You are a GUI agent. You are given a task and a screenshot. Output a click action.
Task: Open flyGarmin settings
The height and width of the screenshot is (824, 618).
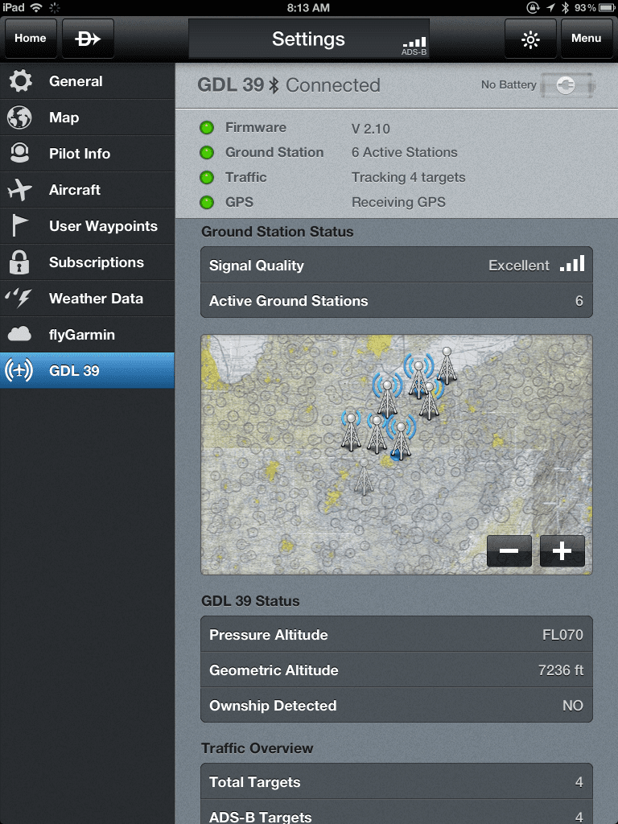click(87, 335)
